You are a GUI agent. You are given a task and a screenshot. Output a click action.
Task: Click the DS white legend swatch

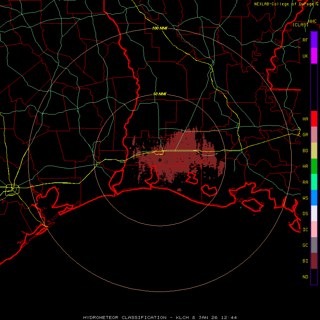(314, 213)
